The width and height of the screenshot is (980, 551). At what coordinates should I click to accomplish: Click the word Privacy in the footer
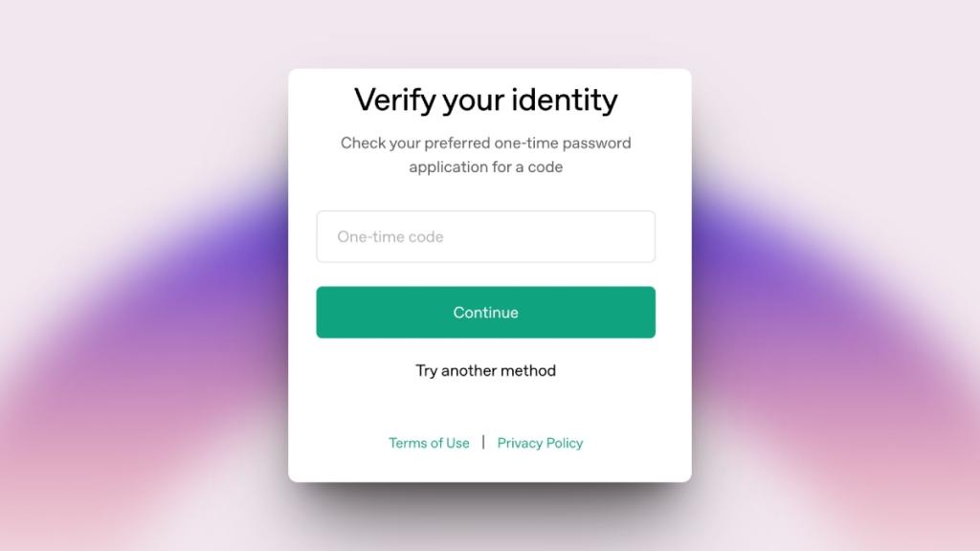point(520,443)
